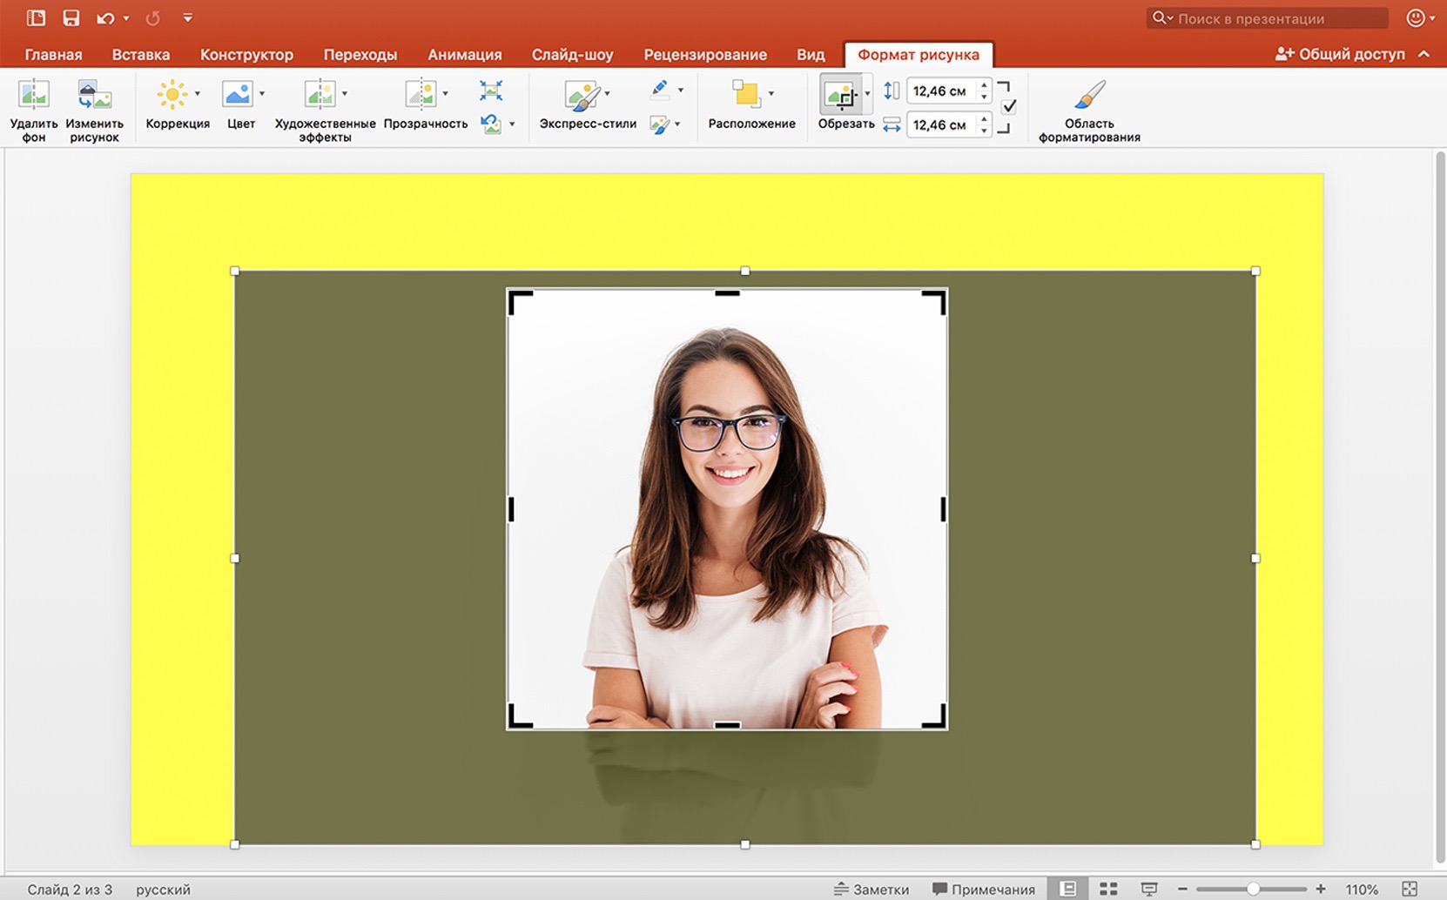Expand the Прозрачность dropdown arrow

(x=446, y=93)
